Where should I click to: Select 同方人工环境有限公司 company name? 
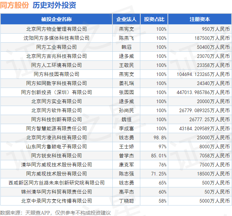[x=57, y=65]
